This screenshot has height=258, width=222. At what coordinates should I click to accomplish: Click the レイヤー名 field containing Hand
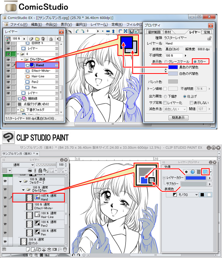point(188,43)
